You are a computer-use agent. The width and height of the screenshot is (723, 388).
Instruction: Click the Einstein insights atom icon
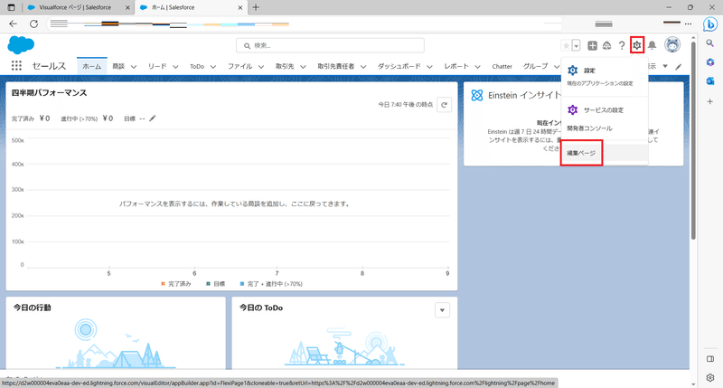477,96
